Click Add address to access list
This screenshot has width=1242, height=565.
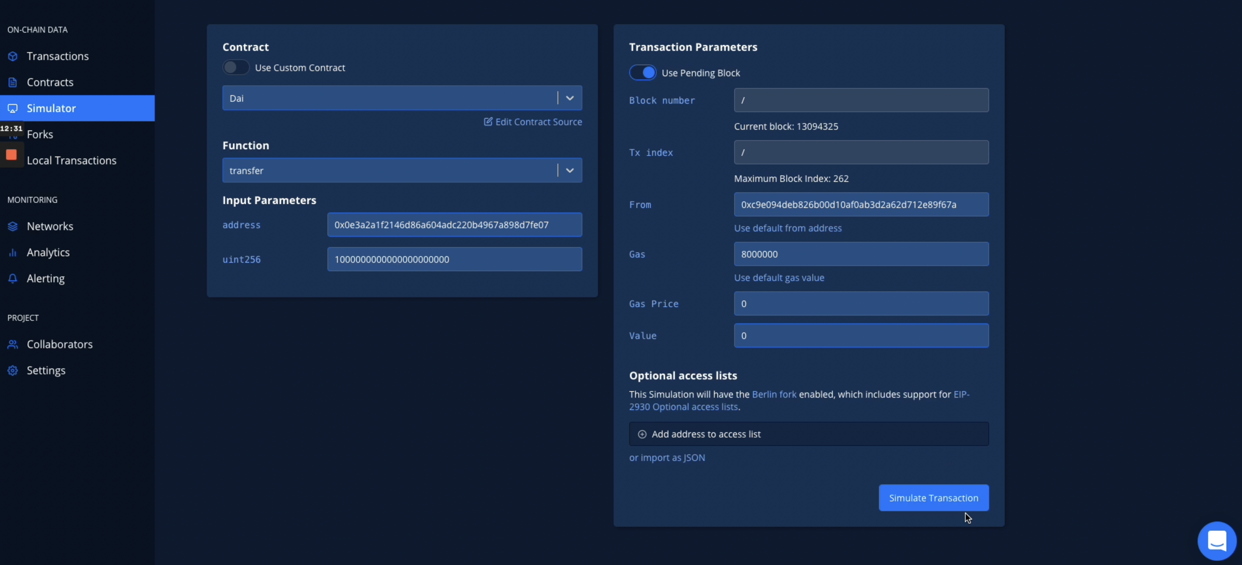point(809,434)
